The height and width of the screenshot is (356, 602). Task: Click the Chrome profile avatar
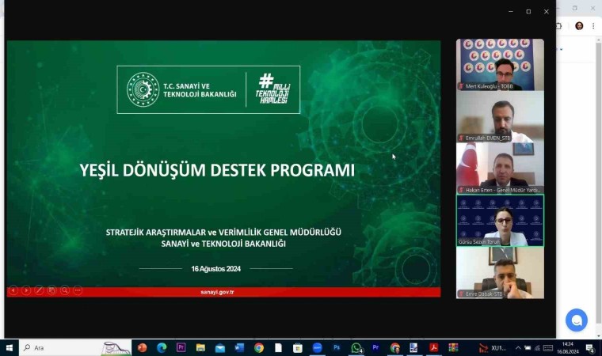[x=579, y=25]
